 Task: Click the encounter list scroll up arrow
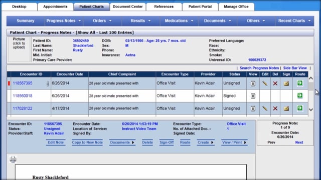[x=311, y=78]
